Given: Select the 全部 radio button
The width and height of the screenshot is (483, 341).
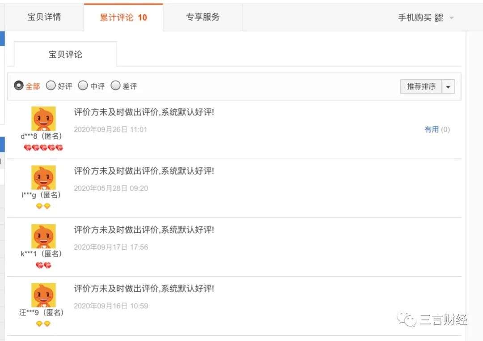Looking at the screenshot, I should click(19, 85).
